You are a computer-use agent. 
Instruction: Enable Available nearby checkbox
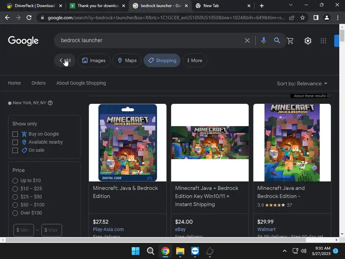coord(15,142)
